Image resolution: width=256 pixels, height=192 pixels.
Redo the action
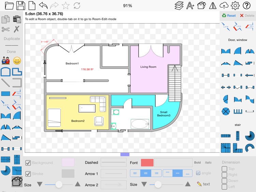tap(54, 5)
